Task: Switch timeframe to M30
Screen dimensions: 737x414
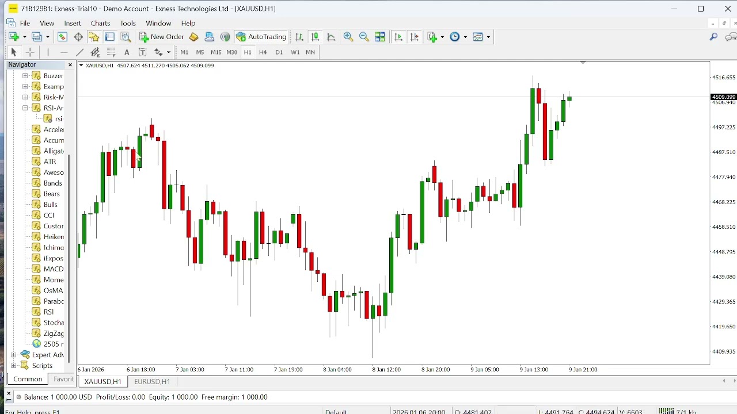Action: click(231, 52)
